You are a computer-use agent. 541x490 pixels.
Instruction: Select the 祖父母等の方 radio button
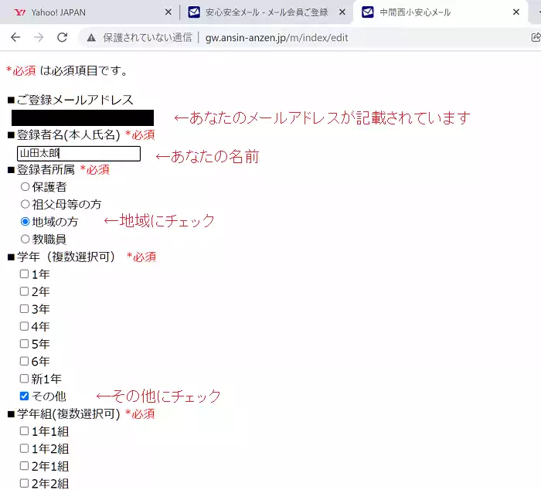coord(25,204)
